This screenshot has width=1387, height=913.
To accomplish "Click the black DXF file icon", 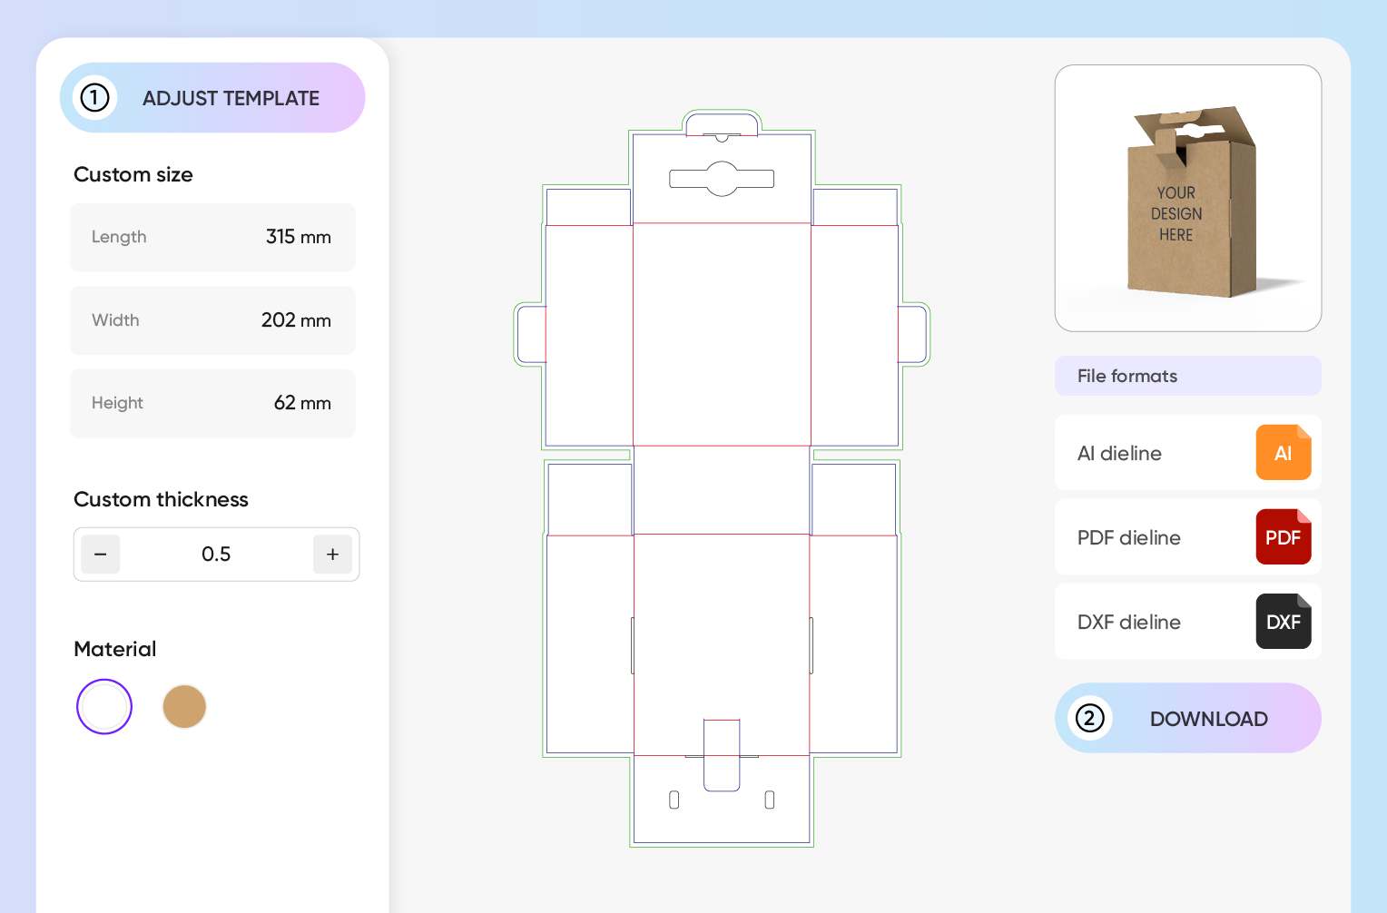I will (x=1283, y=621).
